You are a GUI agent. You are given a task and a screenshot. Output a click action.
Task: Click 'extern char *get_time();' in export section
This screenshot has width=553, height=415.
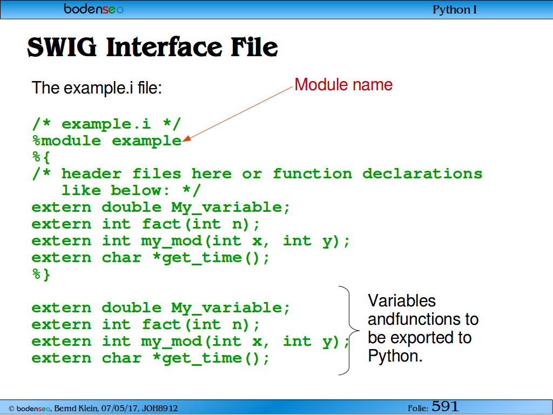point(151,358)
